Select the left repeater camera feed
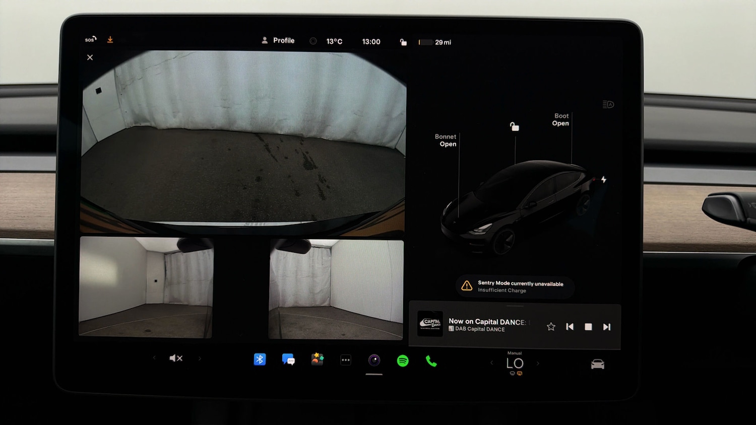756x425 pixels. click(146, 290)
